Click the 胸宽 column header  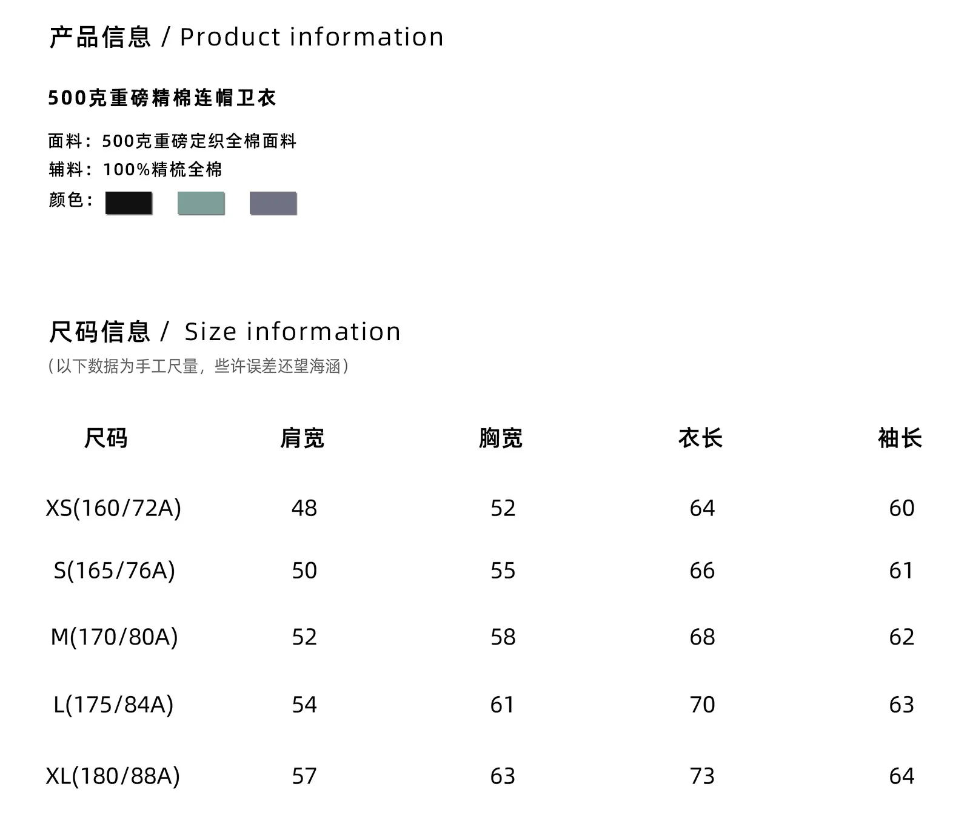(x=501, y=438)
